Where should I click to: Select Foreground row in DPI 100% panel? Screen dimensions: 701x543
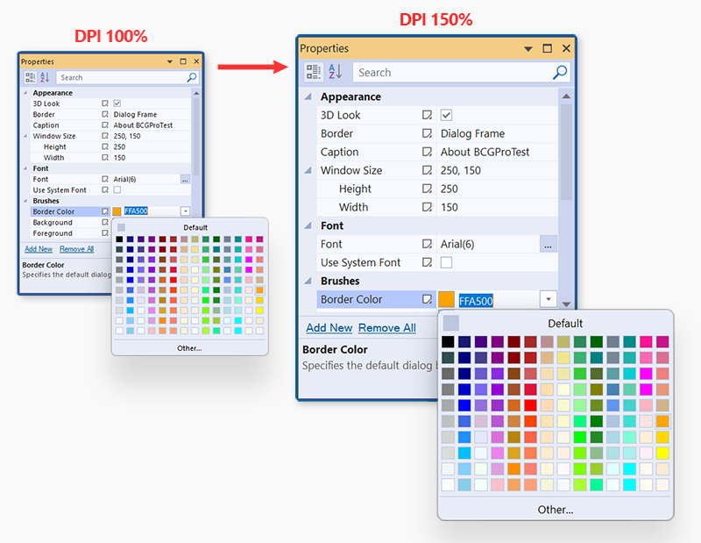coord(71,232)
